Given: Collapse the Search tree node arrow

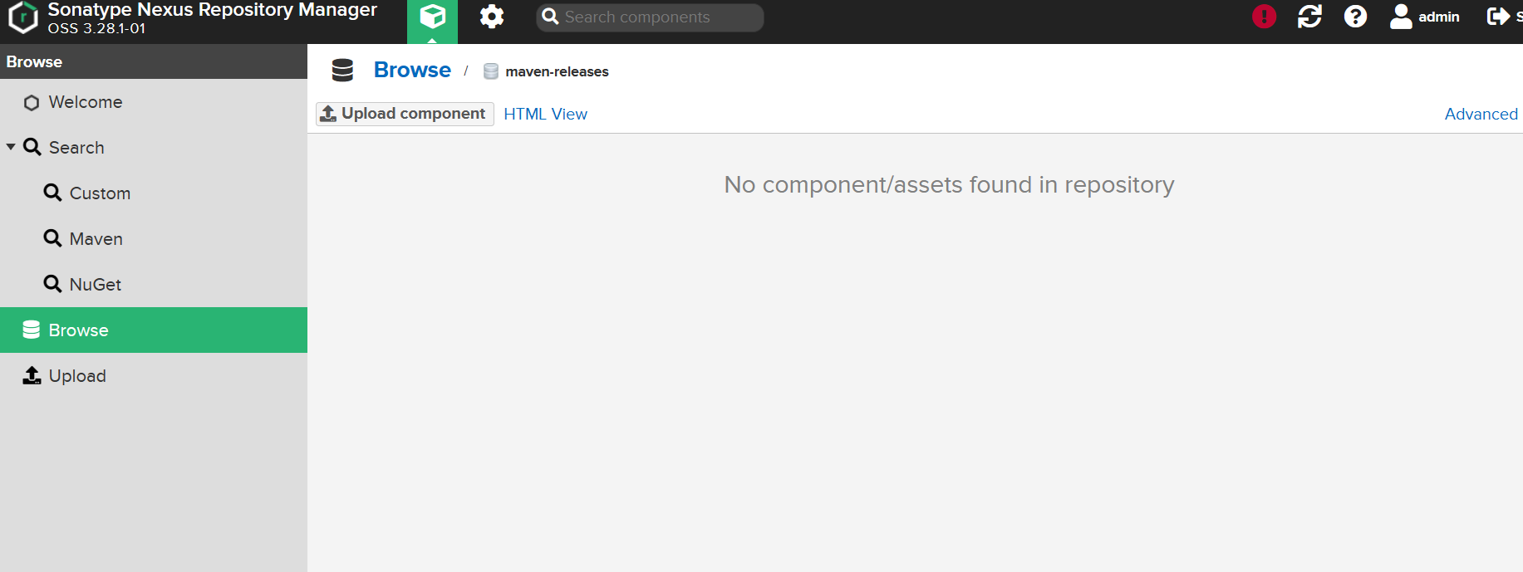Looking at the screenshot, I should click(x=11, y=147).
